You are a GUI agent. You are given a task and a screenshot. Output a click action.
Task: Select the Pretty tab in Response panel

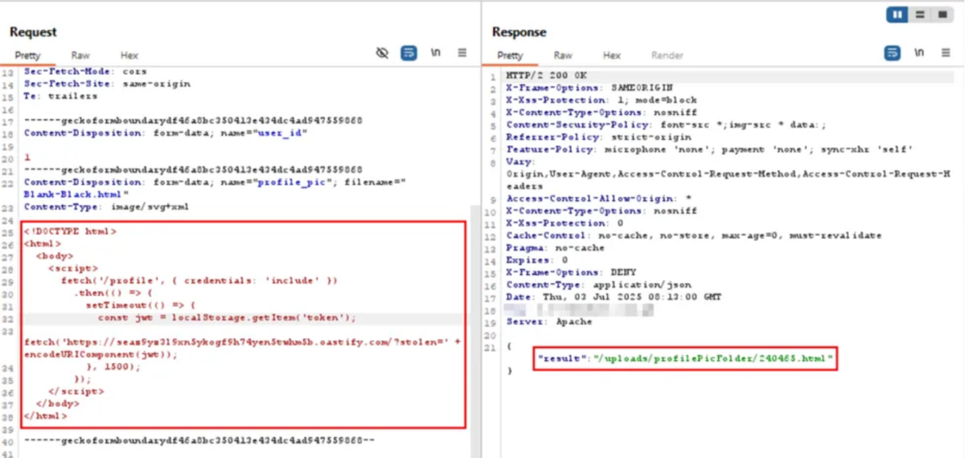click(x=510, y=55)
